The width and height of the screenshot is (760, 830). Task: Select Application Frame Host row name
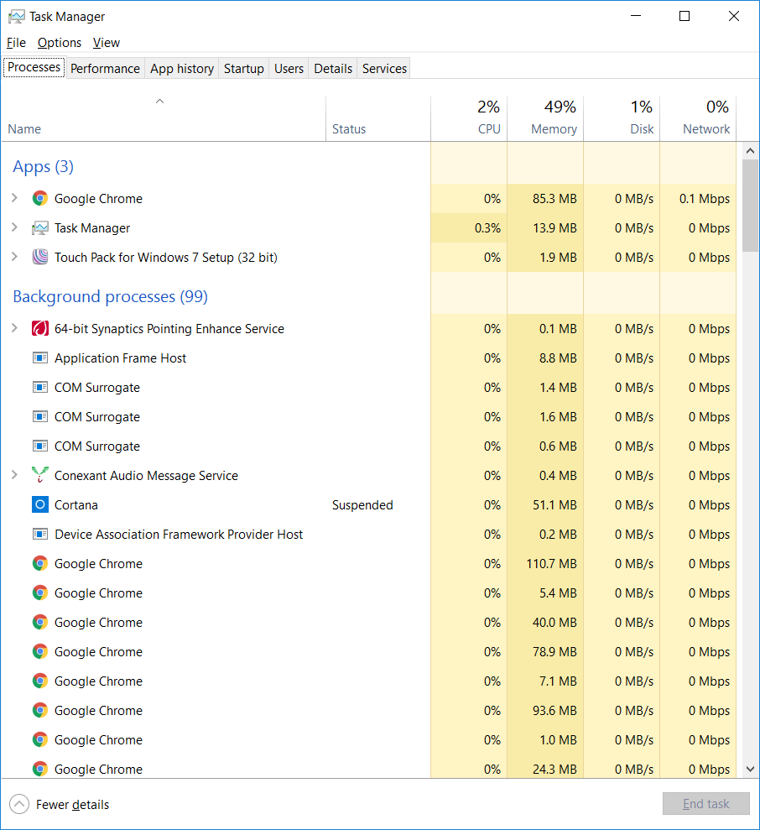click(x=120, y=358)
